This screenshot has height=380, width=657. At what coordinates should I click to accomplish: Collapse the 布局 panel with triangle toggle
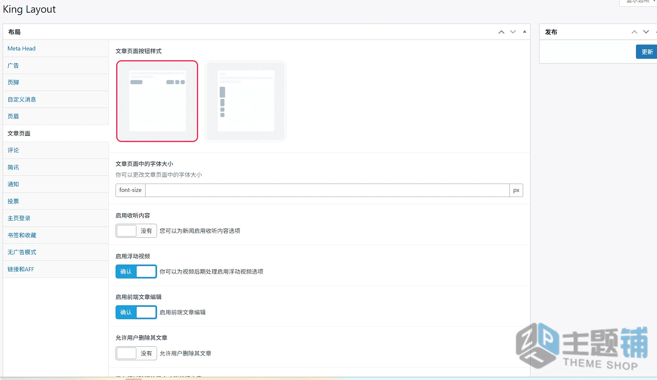coord(525,32)
